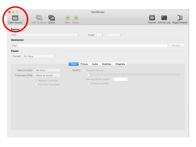Start encoding with the Start button
Viewport: 196px width, 147px height.
click(x=68, y=18)
